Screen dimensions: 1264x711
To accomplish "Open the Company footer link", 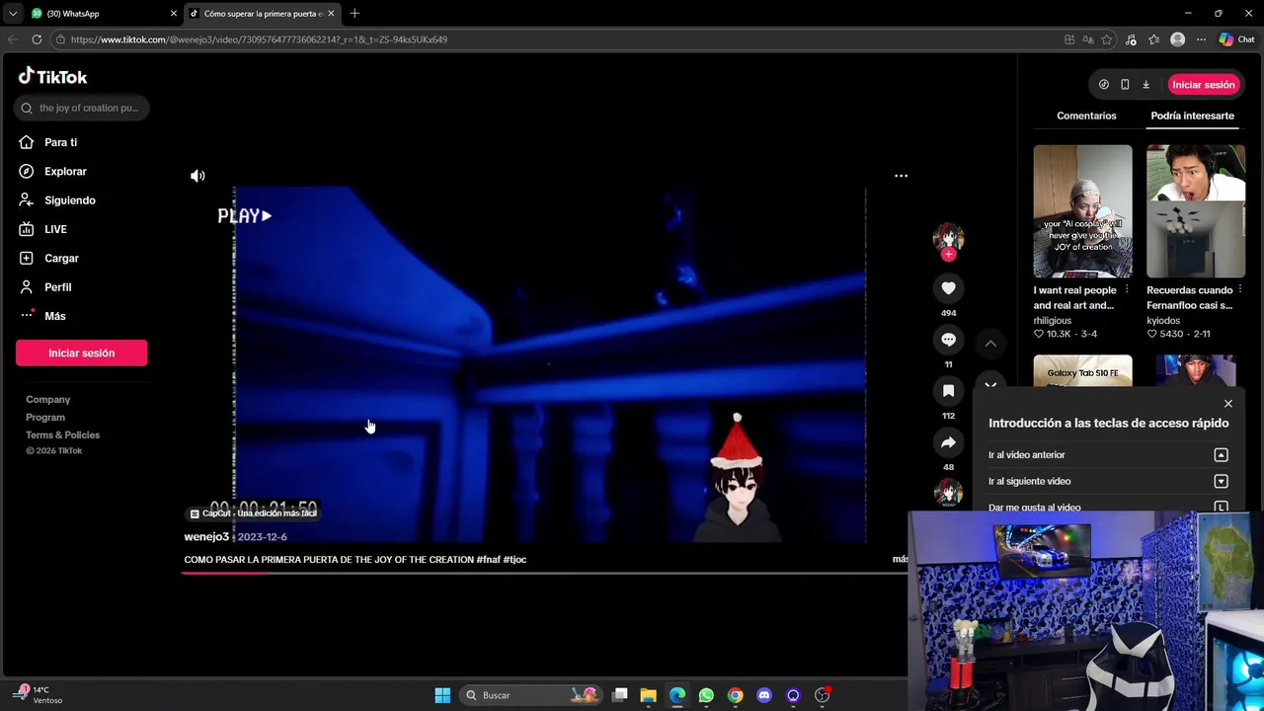I will [x=47, y=400].
